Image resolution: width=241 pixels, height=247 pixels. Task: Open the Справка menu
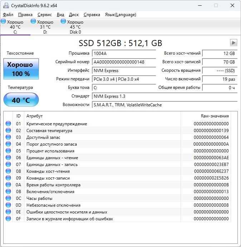coord(92,15)
